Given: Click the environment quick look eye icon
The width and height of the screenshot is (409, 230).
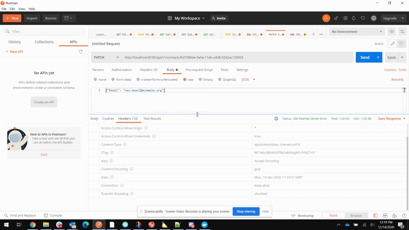Looking at the screenshot, I should click(392, 32).
